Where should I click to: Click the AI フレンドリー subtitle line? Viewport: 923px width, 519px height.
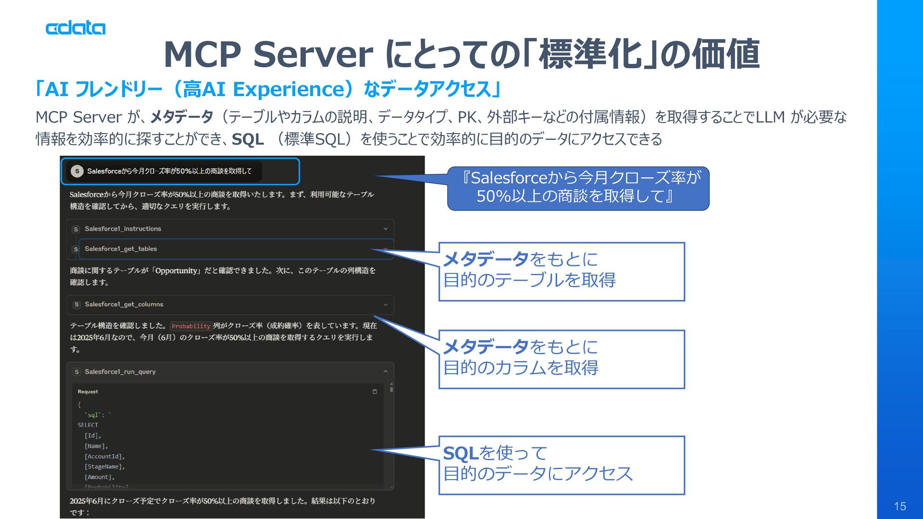(x=269, y=89)
